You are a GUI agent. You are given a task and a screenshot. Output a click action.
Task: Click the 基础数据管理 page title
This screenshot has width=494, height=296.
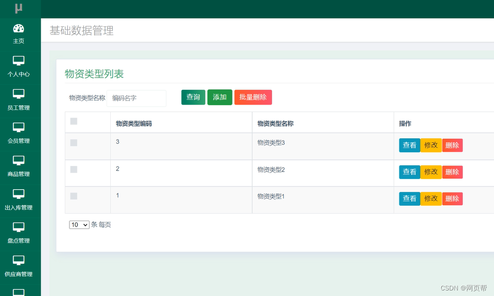pyautogui.click(x=82, y=31)
